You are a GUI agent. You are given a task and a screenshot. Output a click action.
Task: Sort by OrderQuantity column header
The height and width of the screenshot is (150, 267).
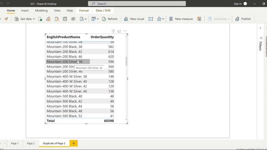tap(102, 37)
